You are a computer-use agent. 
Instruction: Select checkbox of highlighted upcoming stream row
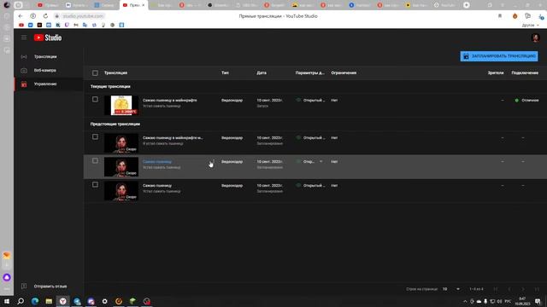(95, 161)
